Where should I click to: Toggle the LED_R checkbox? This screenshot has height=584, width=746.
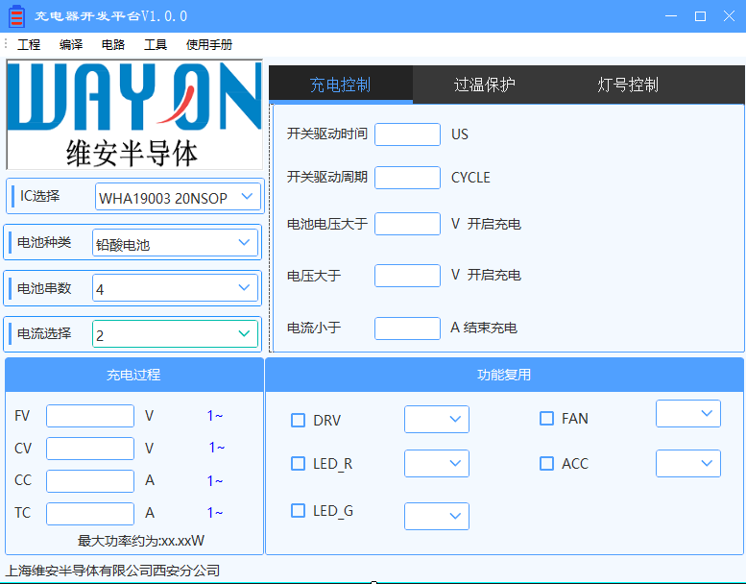tap(299, 464)
